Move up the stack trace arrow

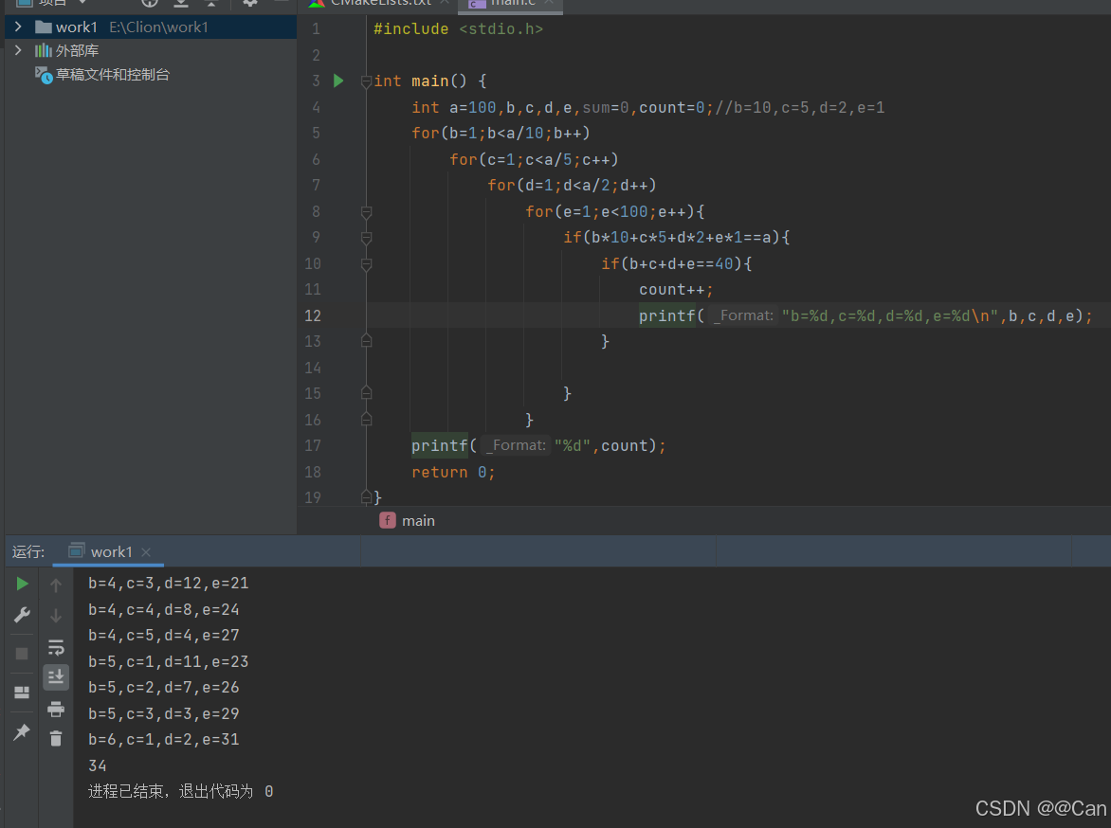point(56,585)
